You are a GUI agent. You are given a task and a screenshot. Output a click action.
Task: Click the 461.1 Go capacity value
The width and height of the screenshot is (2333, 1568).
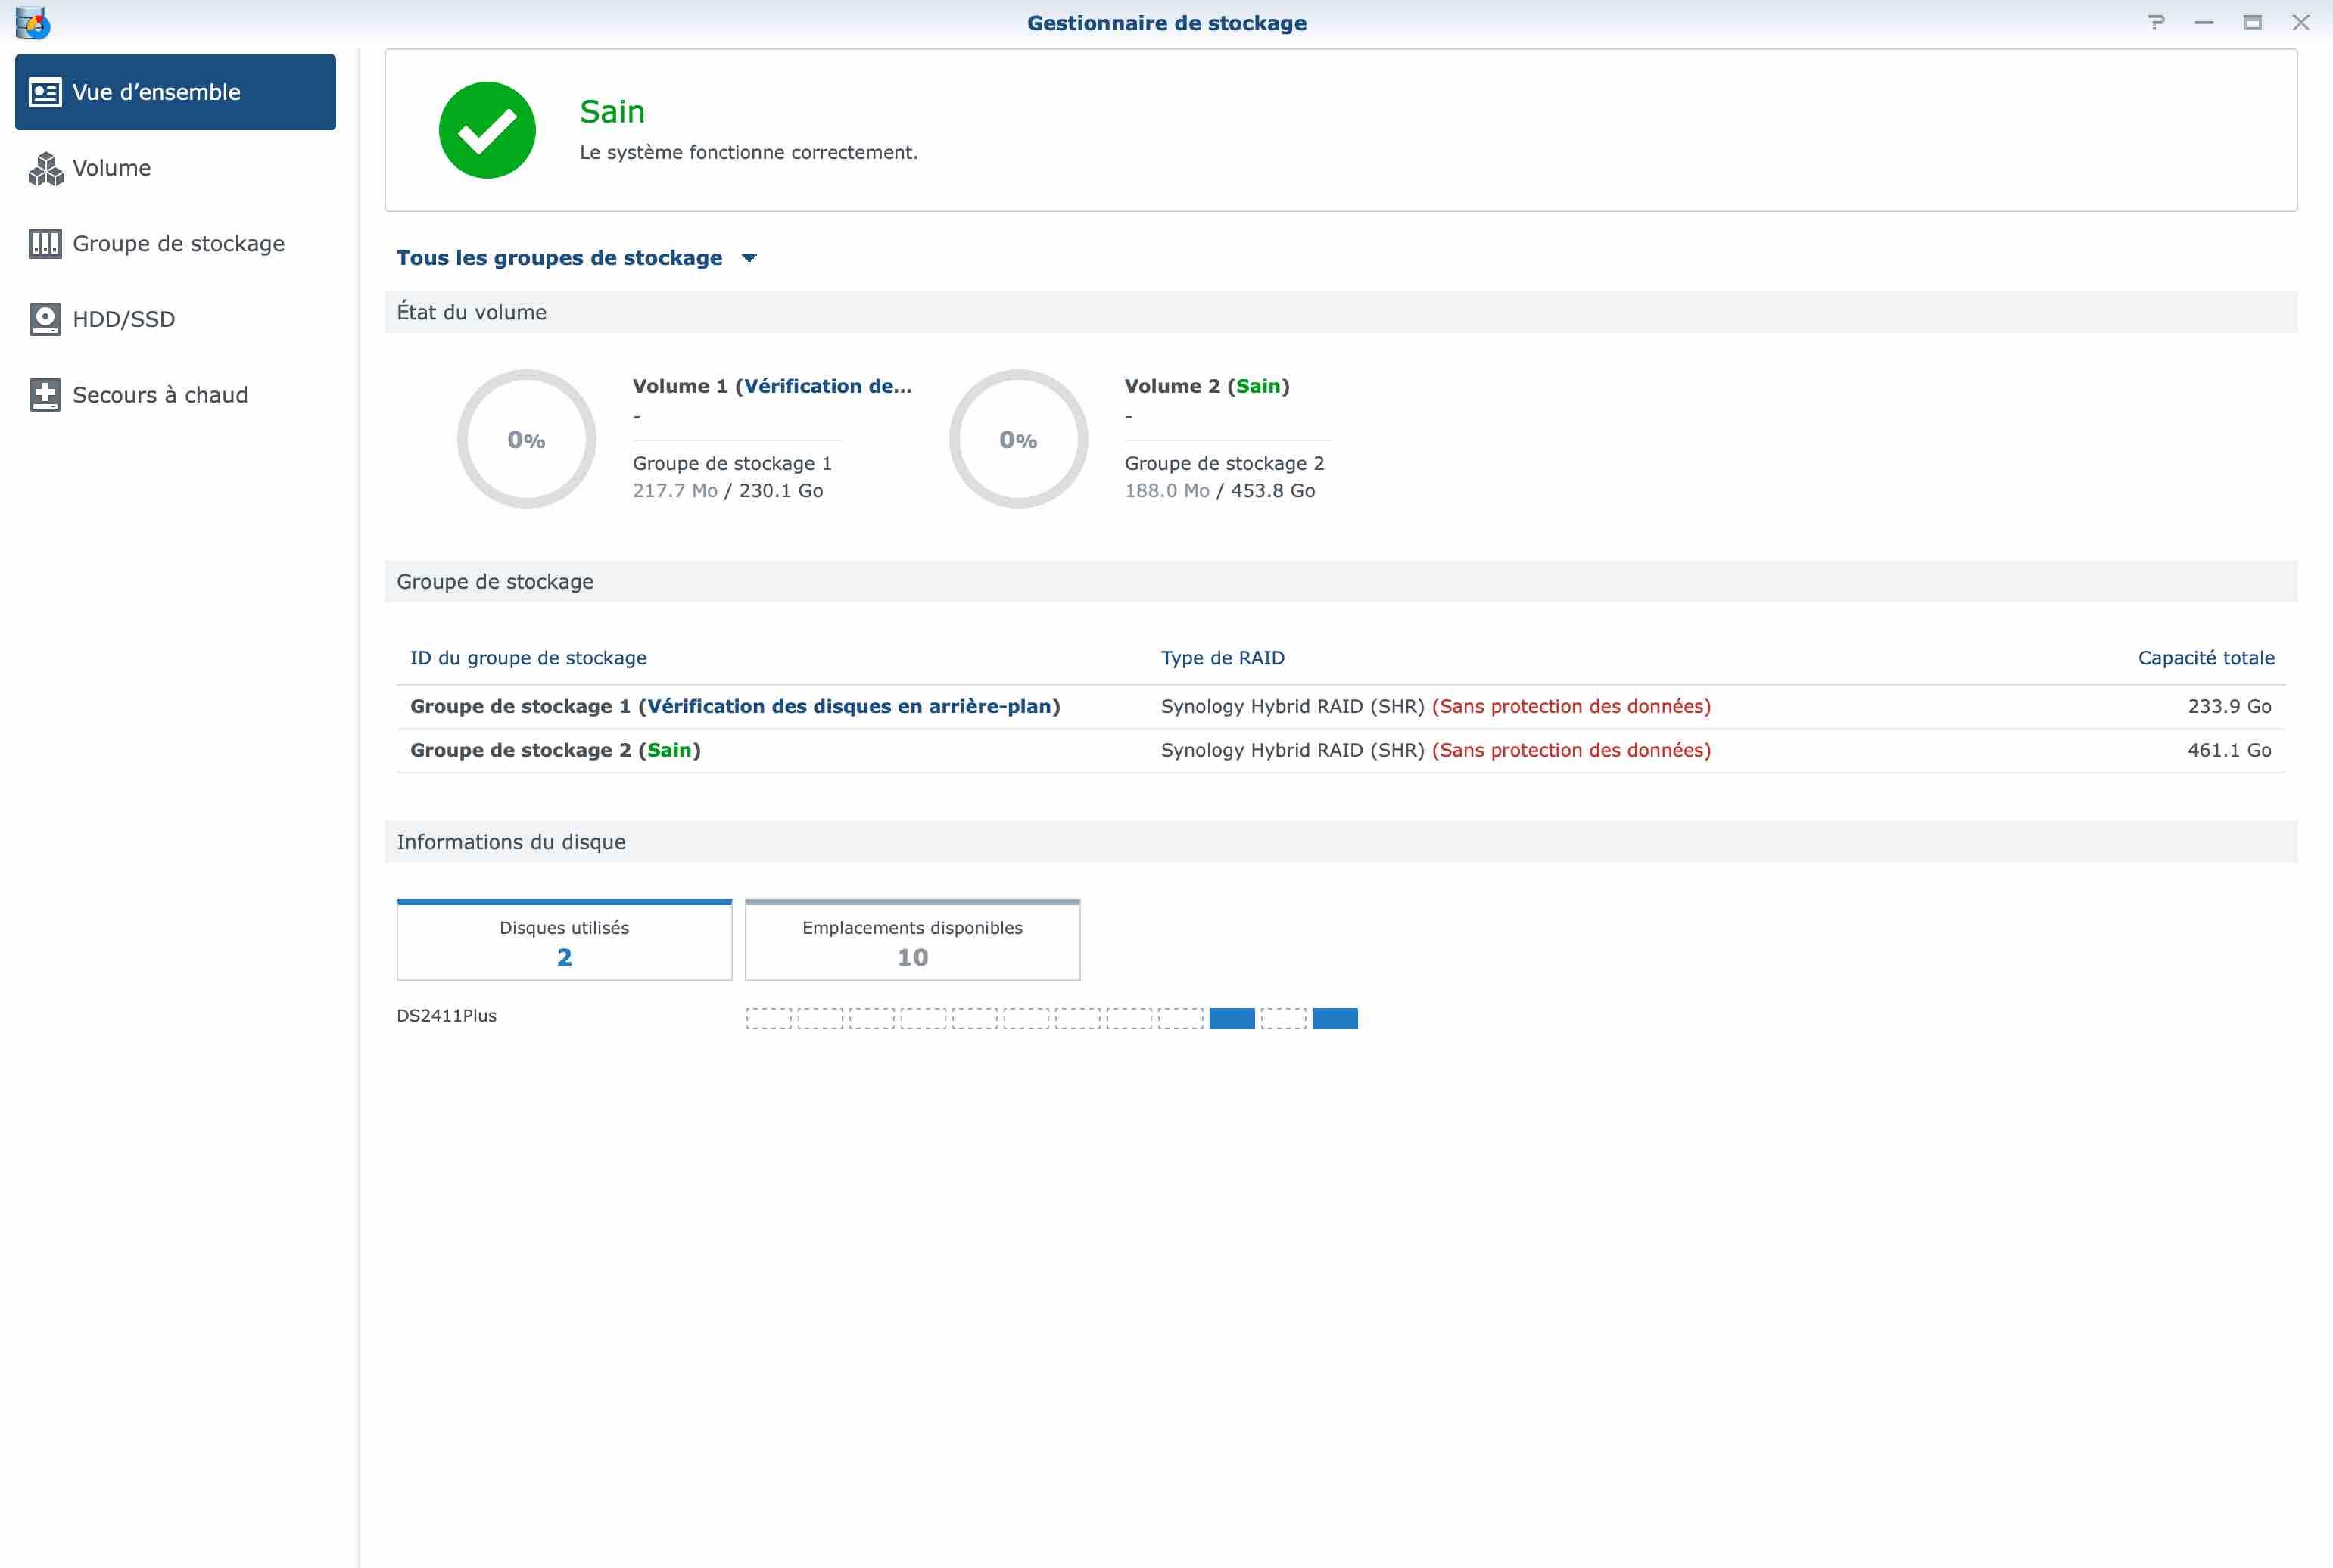click(2229, 750)
